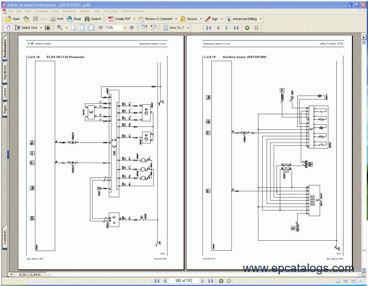Open the zoom percentage dropdown
This screenshot has width=368, height=286.
tap(125, 27)
